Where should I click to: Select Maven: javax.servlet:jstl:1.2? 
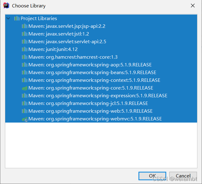point(101,34)
